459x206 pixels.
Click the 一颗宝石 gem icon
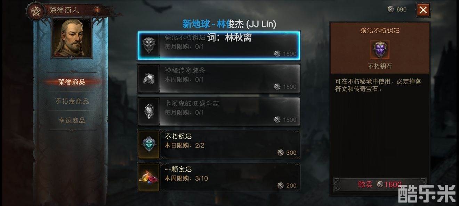click(149, 178)
